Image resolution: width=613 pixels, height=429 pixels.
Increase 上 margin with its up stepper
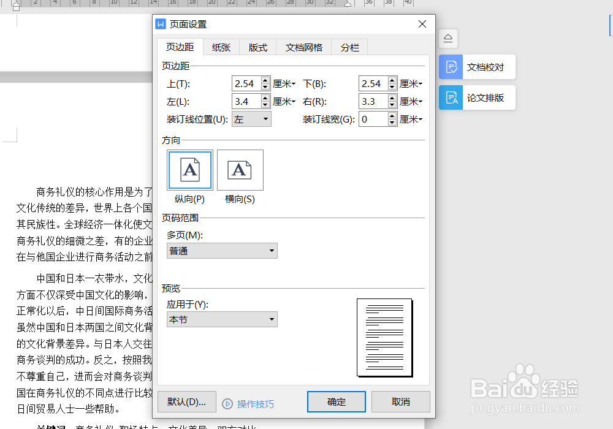click(266, 80)
